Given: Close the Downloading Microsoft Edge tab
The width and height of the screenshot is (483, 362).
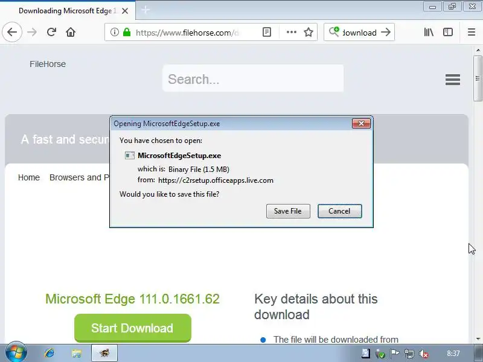Looking at the screenshot, I should click(125, 11).
